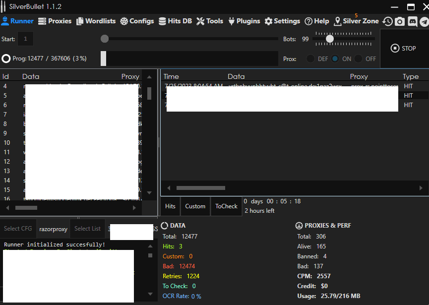Click the Telegram paper plane icon
This screenshot has width=429, height=305.
[x=424, y=21]
